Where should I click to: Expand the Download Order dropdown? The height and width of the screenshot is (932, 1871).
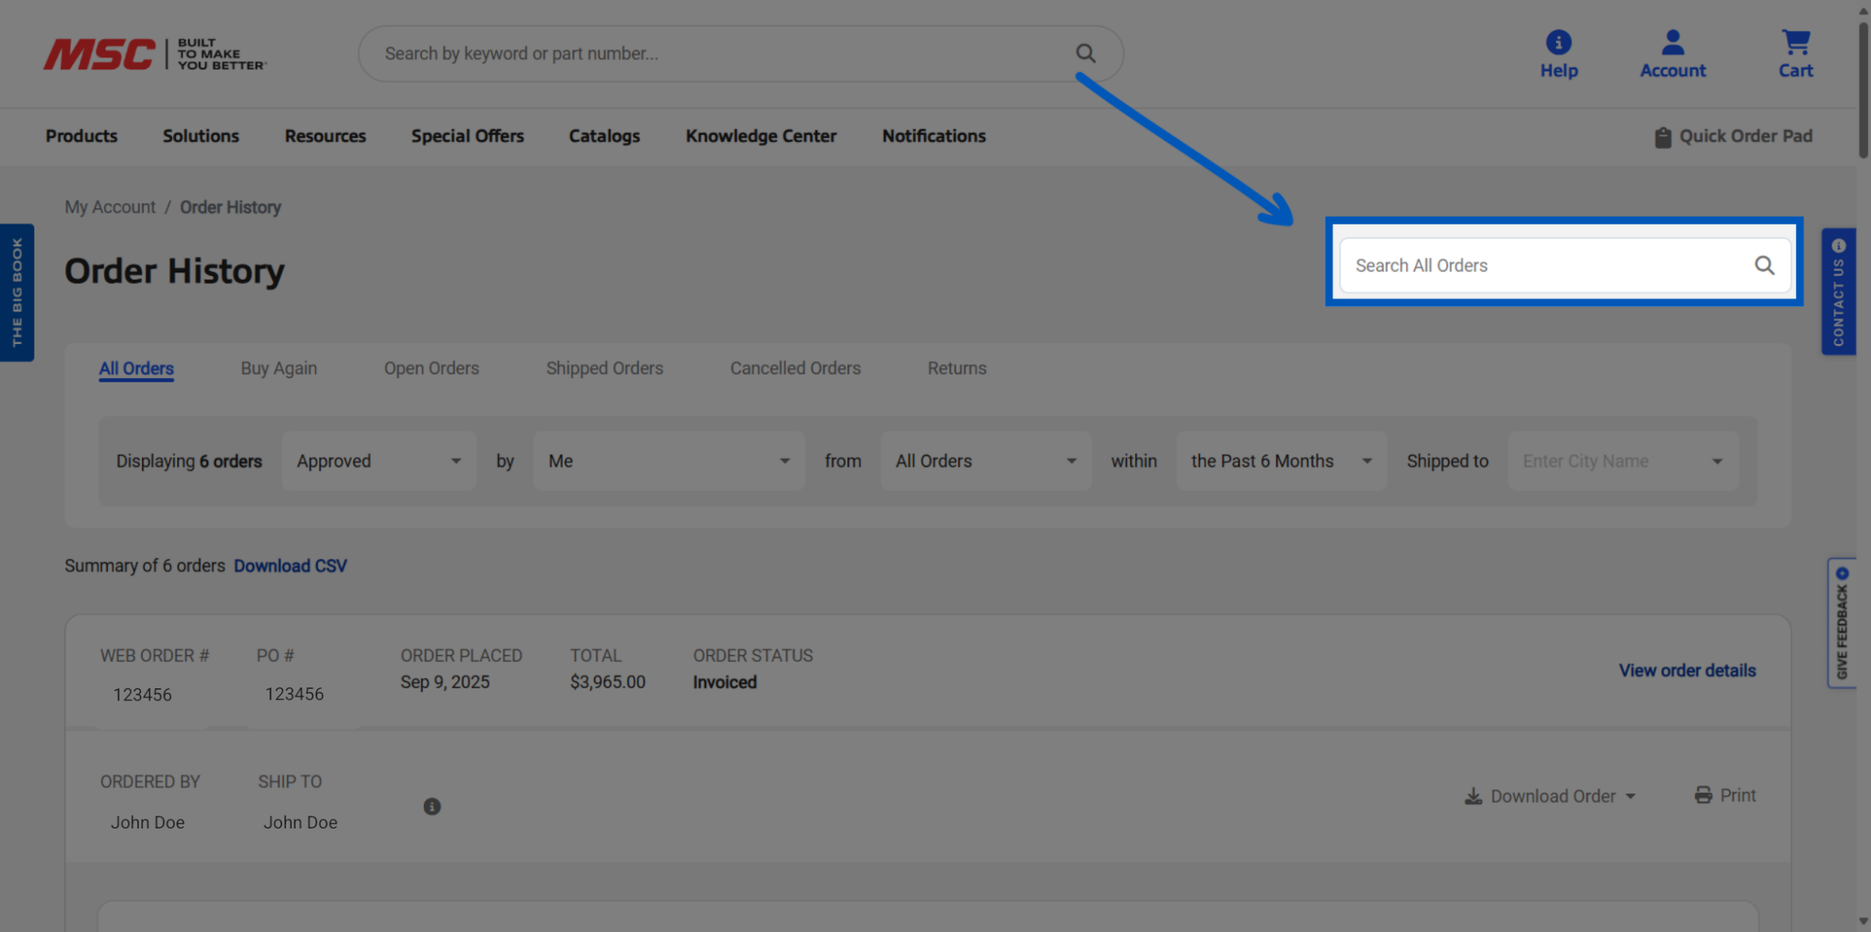point(1550,796)
